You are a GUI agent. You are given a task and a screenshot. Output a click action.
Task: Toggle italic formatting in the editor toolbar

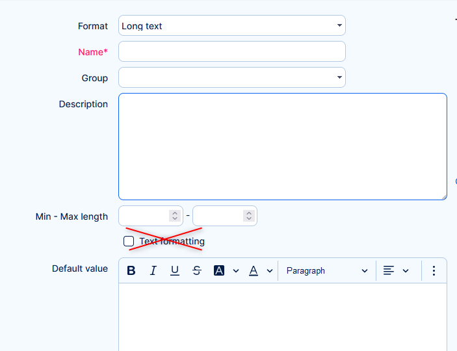coord(153,271)
